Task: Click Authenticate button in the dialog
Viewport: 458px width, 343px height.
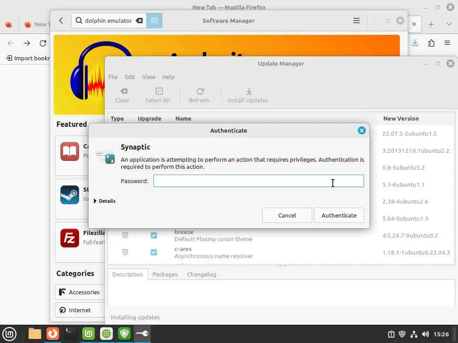Action: (x=339, y=215)
